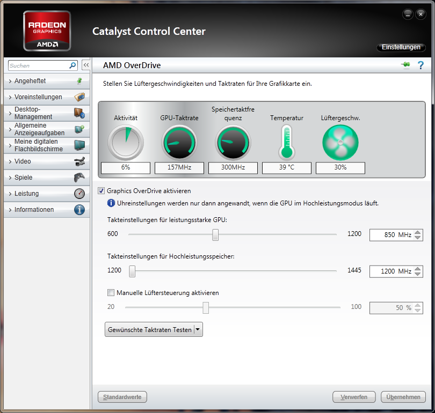The height and width of the screenshot is (413, 435).
Task: Open help via the blue question mark
Action: click(x=421, y=65)
